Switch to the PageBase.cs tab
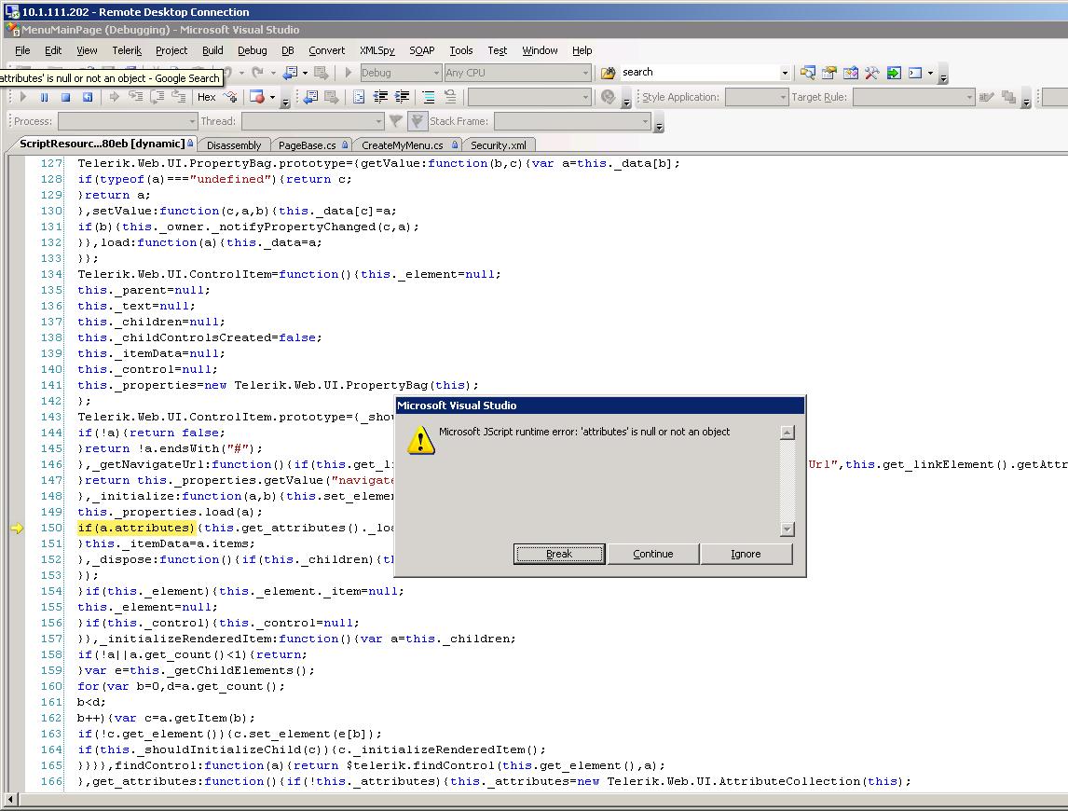 310,145
